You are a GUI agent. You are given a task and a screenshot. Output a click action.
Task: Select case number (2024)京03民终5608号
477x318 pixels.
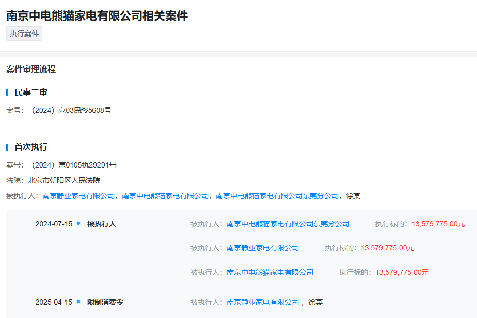70,111
